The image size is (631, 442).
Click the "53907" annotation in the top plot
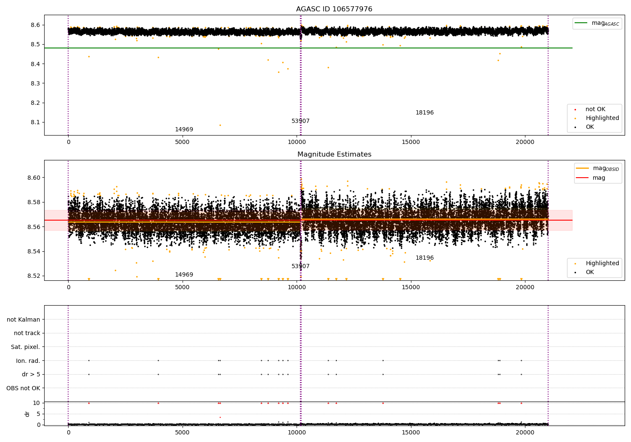click(x=300, y=121)
